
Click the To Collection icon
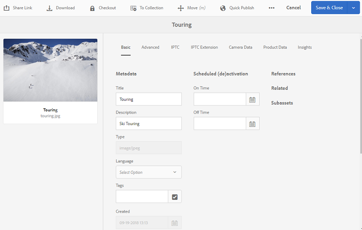pyautogui.click(x=133, y=8)
